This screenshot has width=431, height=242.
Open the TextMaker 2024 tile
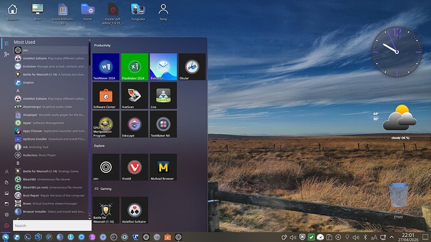click(x=106, y=67)
